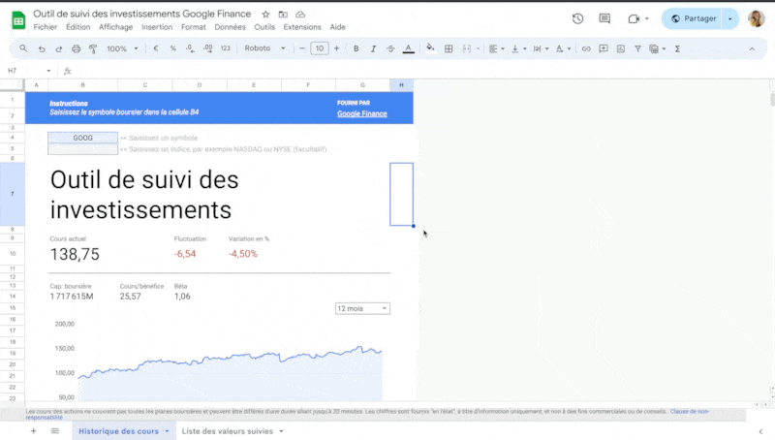Click the search magnifier icon in toolbar
This screenshot has width=775, height=440.
[23, 48]
